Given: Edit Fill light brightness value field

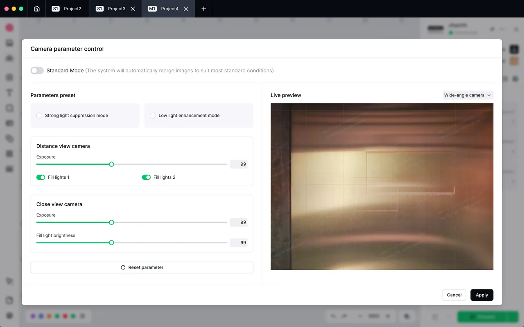Looking at the screenshot, I should (239, 243).
